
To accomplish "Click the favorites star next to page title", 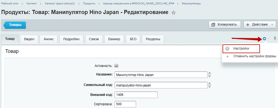I will (174, 13).
